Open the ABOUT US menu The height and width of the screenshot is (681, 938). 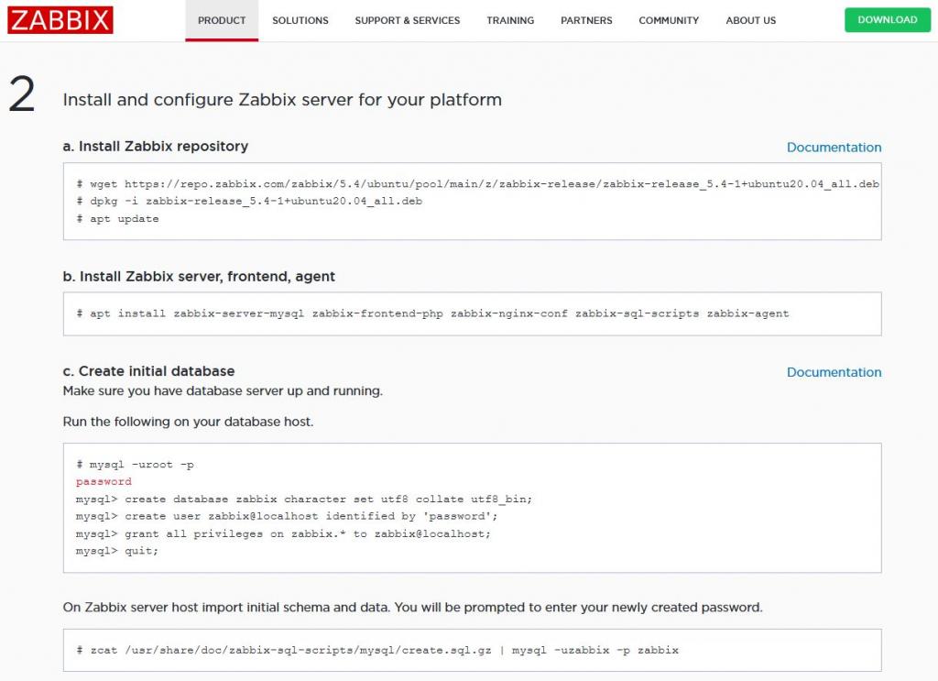coord(751,20)
